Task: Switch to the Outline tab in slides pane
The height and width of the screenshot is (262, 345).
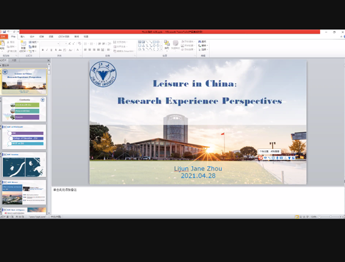Action: click(14, 60)
